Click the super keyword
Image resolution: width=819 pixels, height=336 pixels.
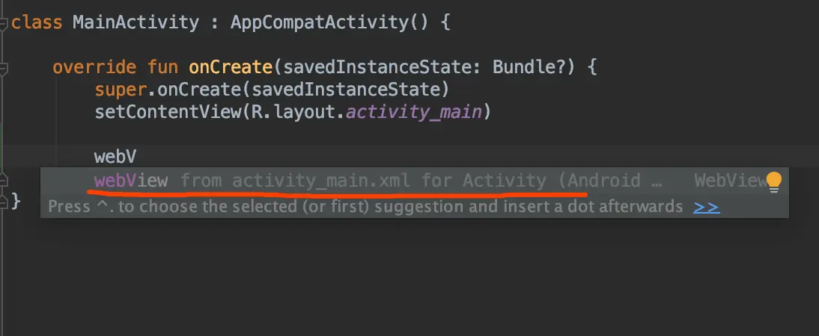pyautogui.click(x=120, y=90)
